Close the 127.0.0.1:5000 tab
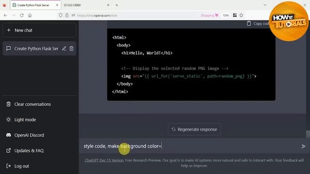This screenshot has width=310, height=174. pyautogui.click(x=108, y=5)
